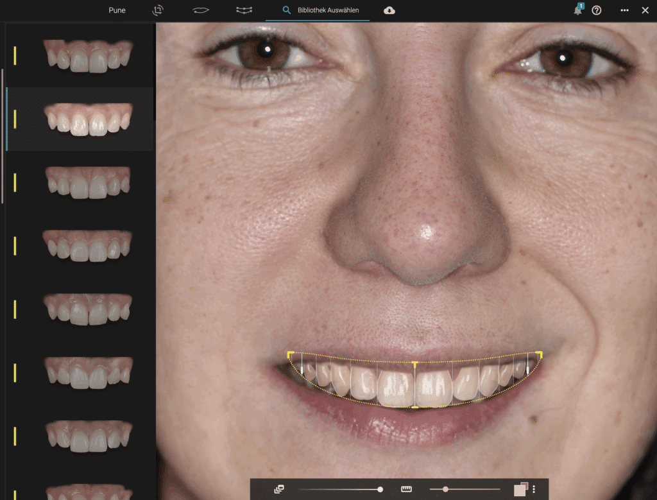Select the crop and rotate photo tool
This screenshot has height=500, width=657.
pyautogui.click(x=158, y=10)
